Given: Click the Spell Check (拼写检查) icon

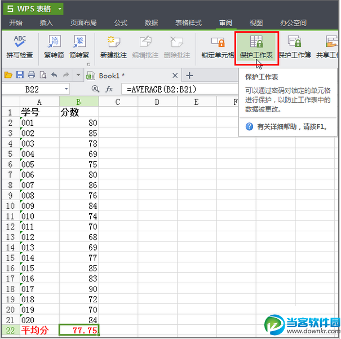Looking at the screenshot, I should (x=20, y=41).
